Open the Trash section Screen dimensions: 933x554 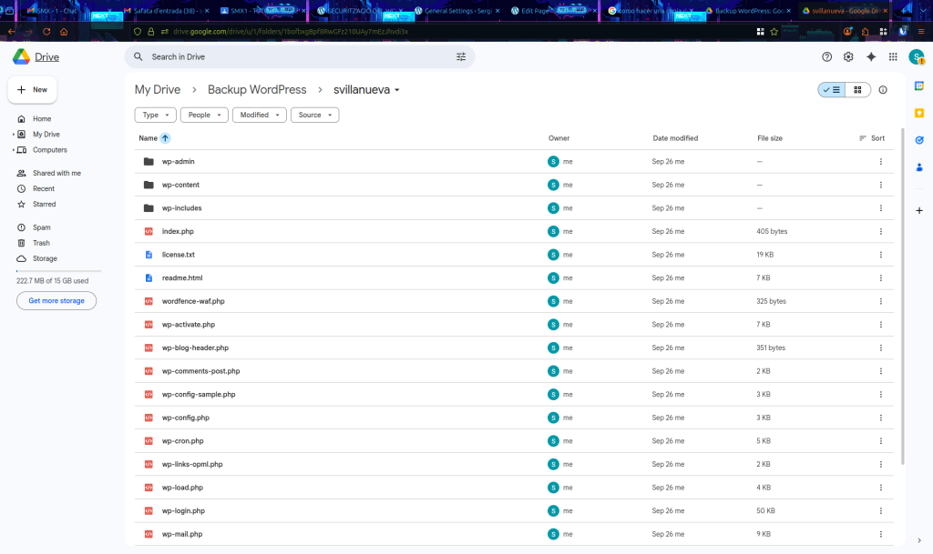pos(41,243)
